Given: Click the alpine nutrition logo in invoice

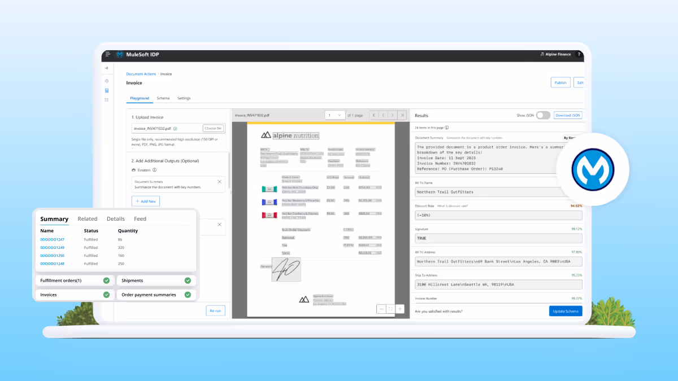Looking at the screenshot, I should click(x=289, y=135).
